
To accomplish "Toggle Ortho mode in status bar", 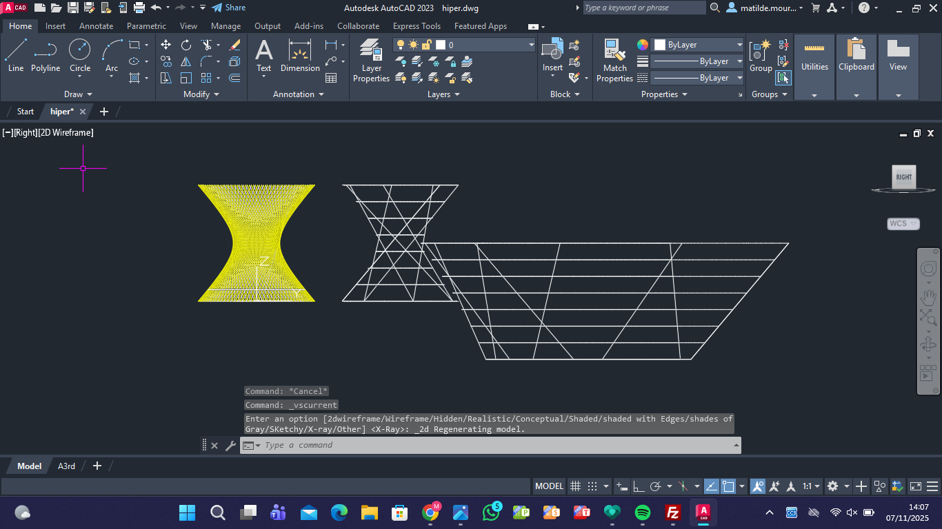I will (639, 486).
